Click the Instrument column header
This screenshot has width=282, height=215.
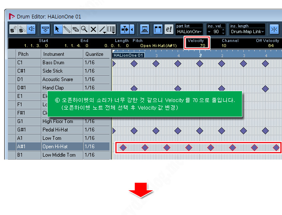tap(62, 54)
